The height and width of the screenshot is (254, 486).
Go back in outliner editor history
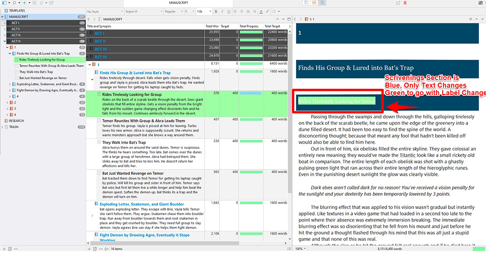click(89, 19)
